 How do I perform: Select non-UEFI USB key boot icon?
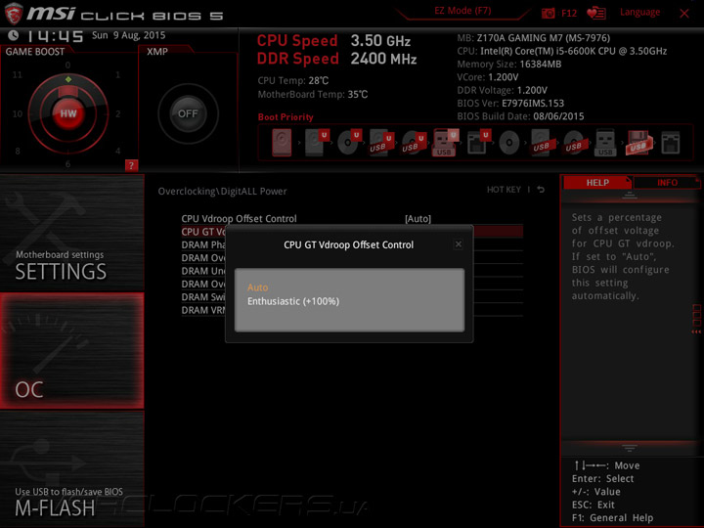coord(605,143)
